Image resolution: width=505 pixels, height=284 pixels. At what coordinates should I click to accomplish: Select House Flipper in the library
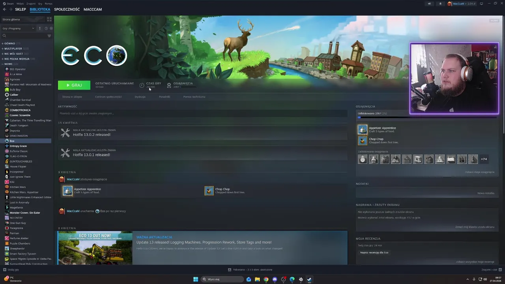pyautogui.click(x=18, y=166)
